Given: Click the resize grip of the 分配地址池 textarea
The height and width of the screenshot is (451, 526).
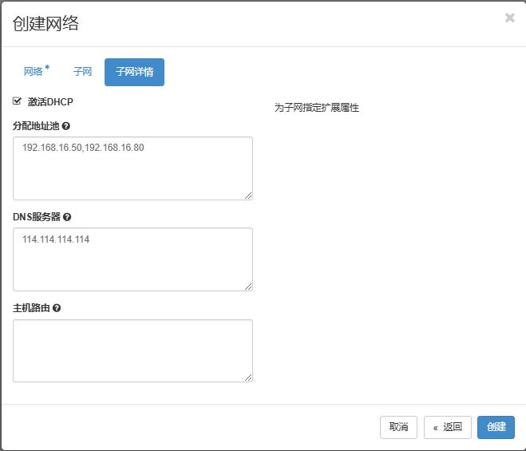Looking at the screenshot, I should point(248,196).
